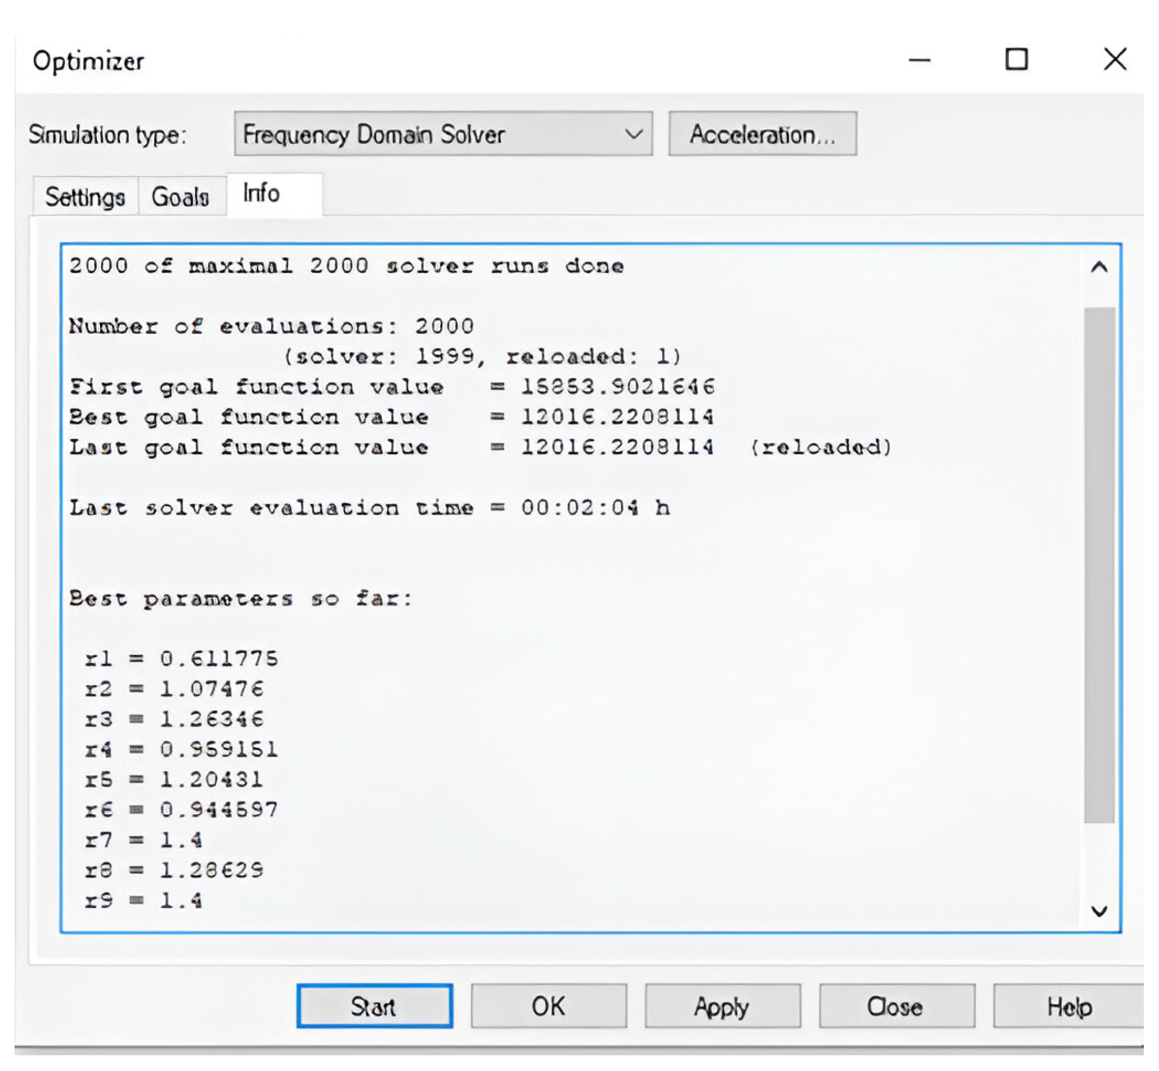Click the vertical scrollbar thumb

click(x=1099, y=565)
